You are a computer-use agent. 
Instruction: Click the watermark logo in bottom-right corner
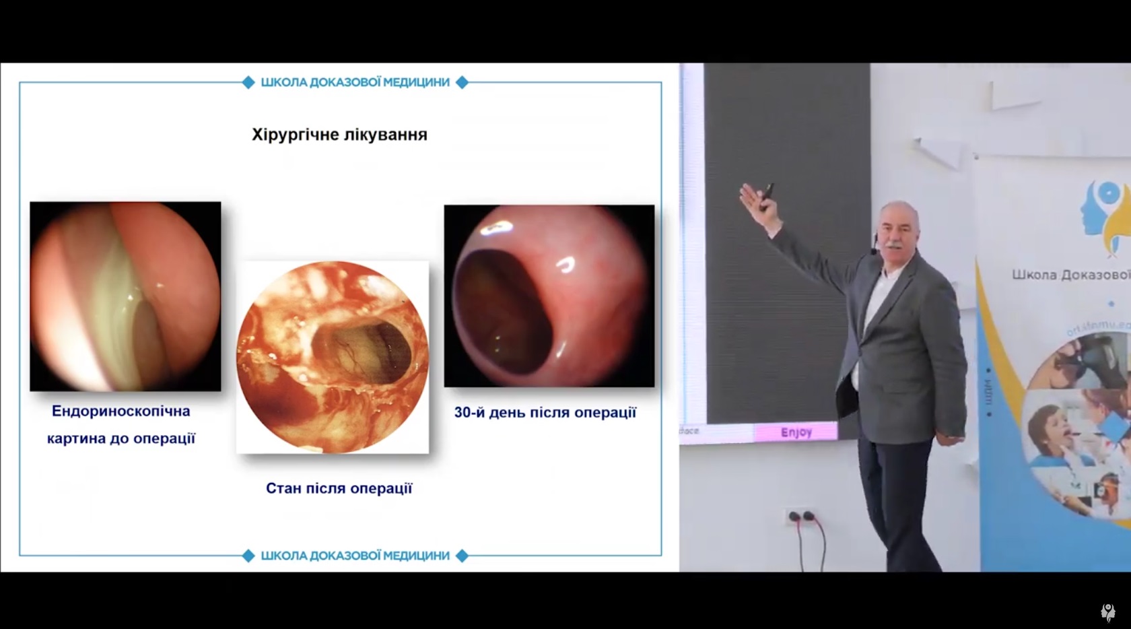[x=1108, y=612]
